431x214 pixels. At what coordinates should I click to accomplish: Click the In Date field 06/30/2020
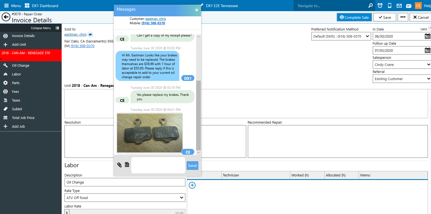point(399,36)
